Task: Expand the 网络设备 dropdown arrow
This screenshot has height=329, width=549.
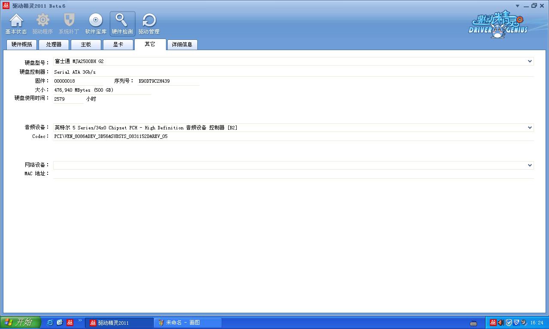Action: 530,165
